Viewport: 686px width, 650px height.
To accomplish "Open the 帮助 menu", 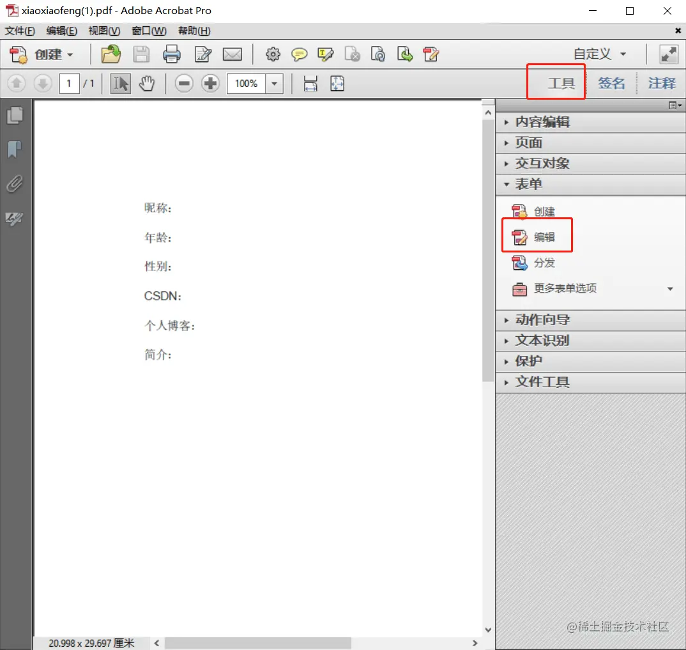I will pyautogui.click(x=194, y=31).
